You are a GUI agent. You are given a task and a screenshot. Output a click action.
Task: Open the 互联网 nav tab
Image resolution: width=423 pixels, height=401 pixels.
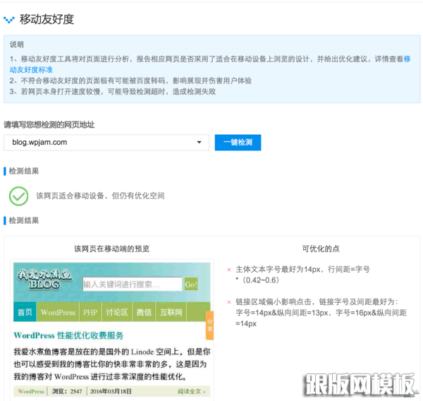click(x=171, y=312)
